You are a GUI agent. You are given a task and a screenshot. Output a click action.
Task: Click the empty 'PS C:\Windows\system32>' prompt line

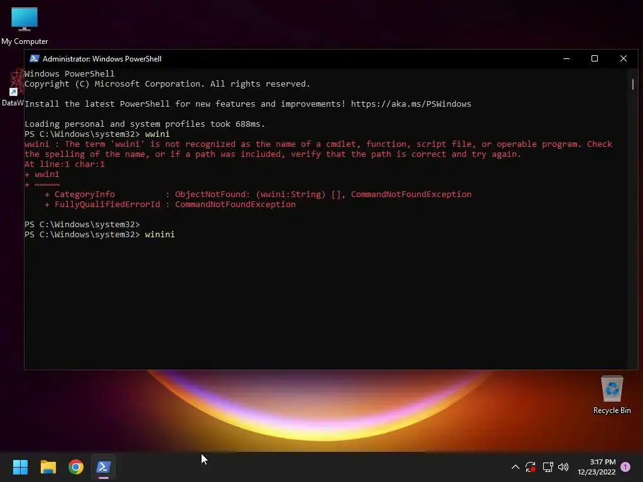pyautogui.click(x=82, y=225)
